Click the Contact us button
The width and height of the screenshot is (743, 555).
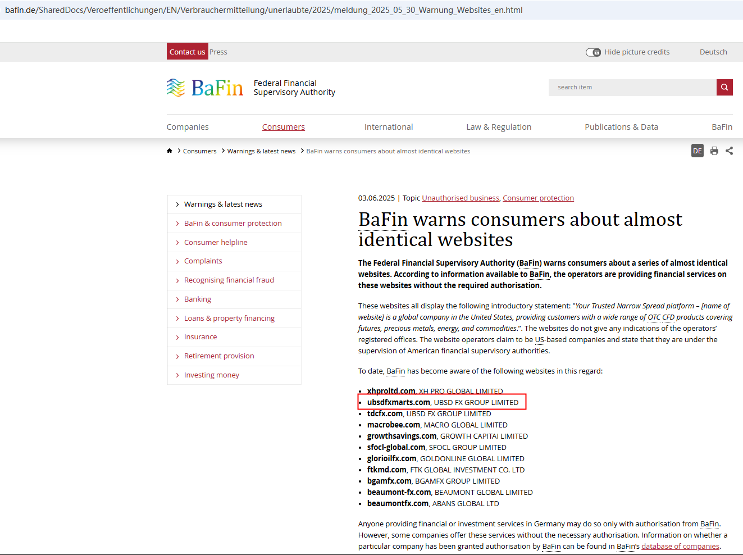coord(187,52)
